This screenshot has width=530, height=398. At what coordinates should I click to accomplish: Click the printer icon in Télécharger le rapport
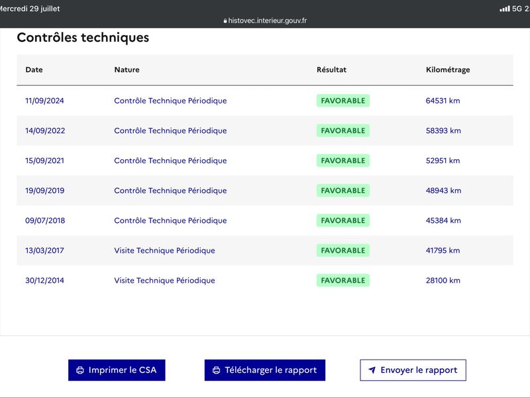pos(217,370)
